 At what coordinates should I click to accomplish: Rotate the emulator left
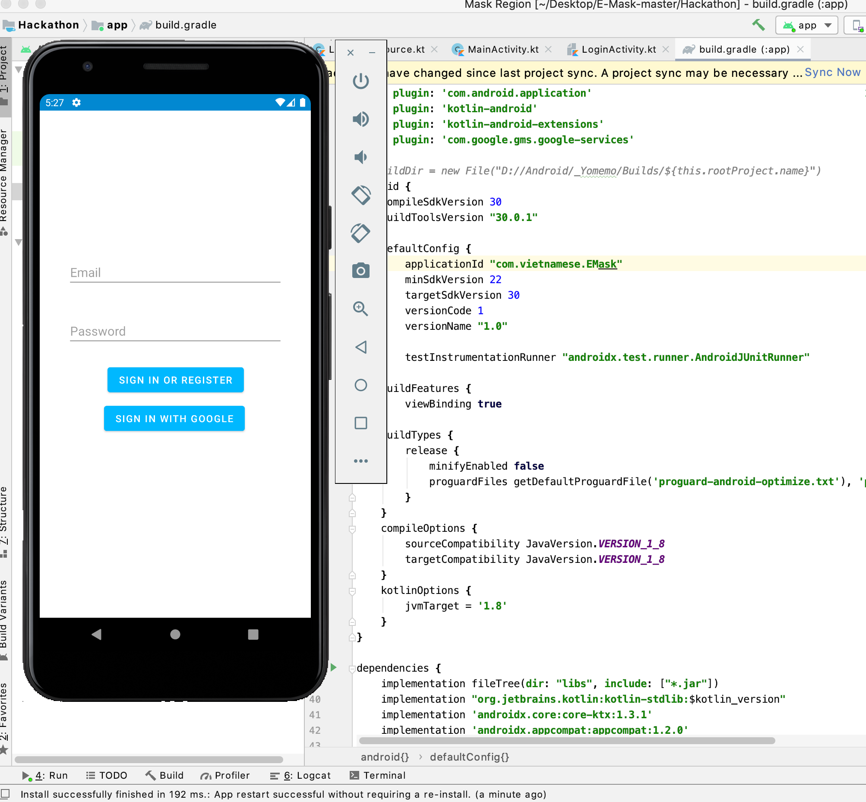(x=360, y=195)
